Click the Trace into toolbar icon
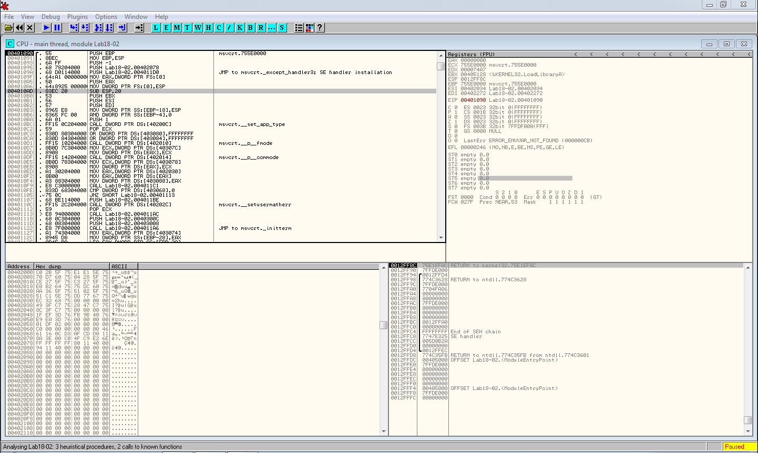This screenshot has width=758, height=453. click(98, 27)
